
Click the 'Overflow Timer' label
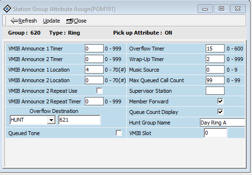point(147,49)
